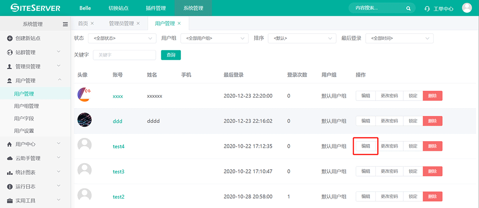Image resolution: width=479 pixels, height=208 pixels.
Task: Click 删除 for user xxxx
Action: click(432, 96)
